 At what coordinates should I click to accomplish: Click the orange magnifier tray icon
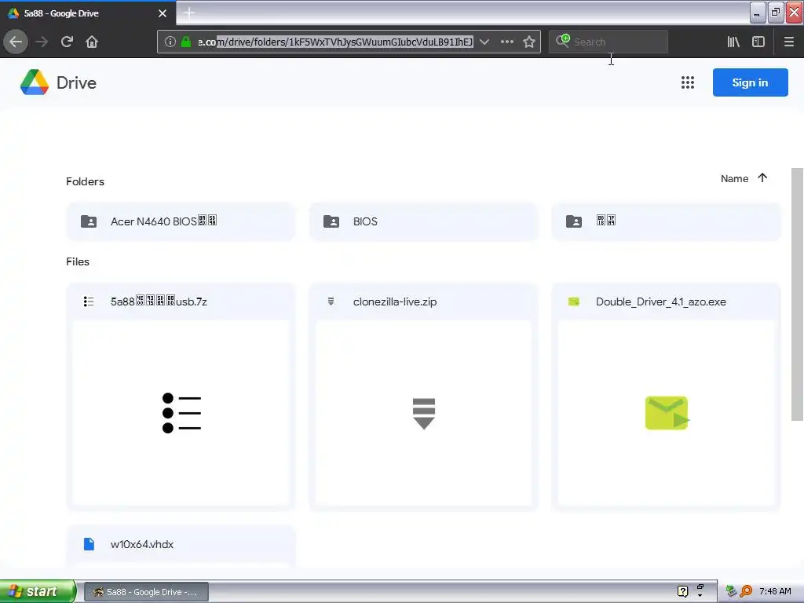tap(746, 591)
